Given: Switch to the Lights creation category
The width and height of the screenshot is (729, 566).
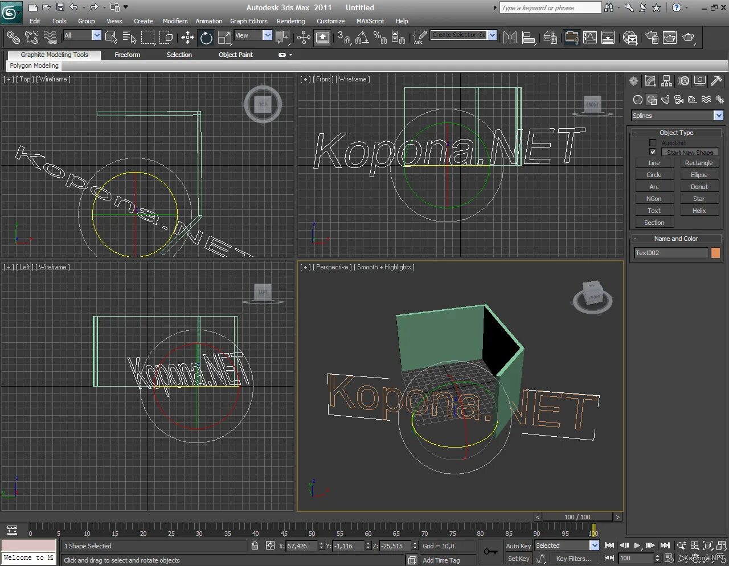Looking at the screenshot, I should 665,100.
